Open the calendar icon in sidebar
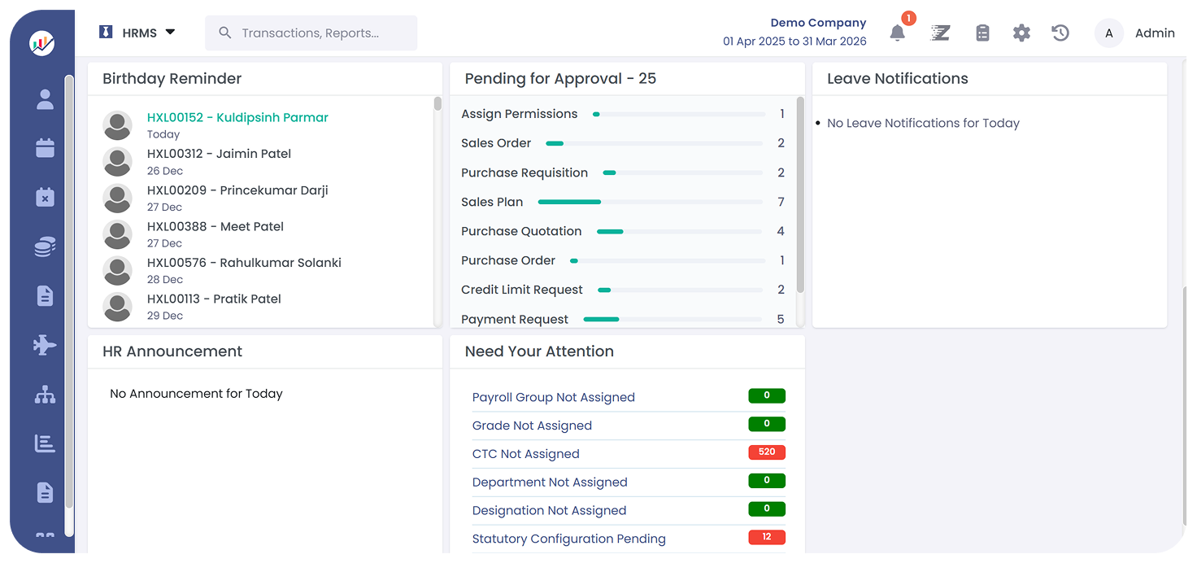The image size is (1197, 563). [x=45, y=148]
